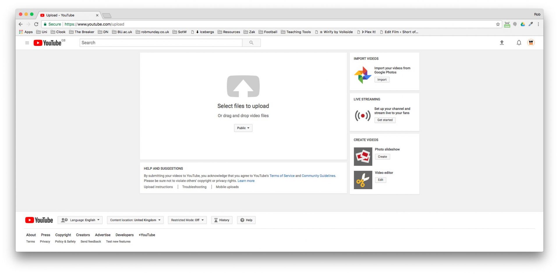Open The Breaker bookmarks folder
Screen dimensions: 559x274
tap(82, 32)
